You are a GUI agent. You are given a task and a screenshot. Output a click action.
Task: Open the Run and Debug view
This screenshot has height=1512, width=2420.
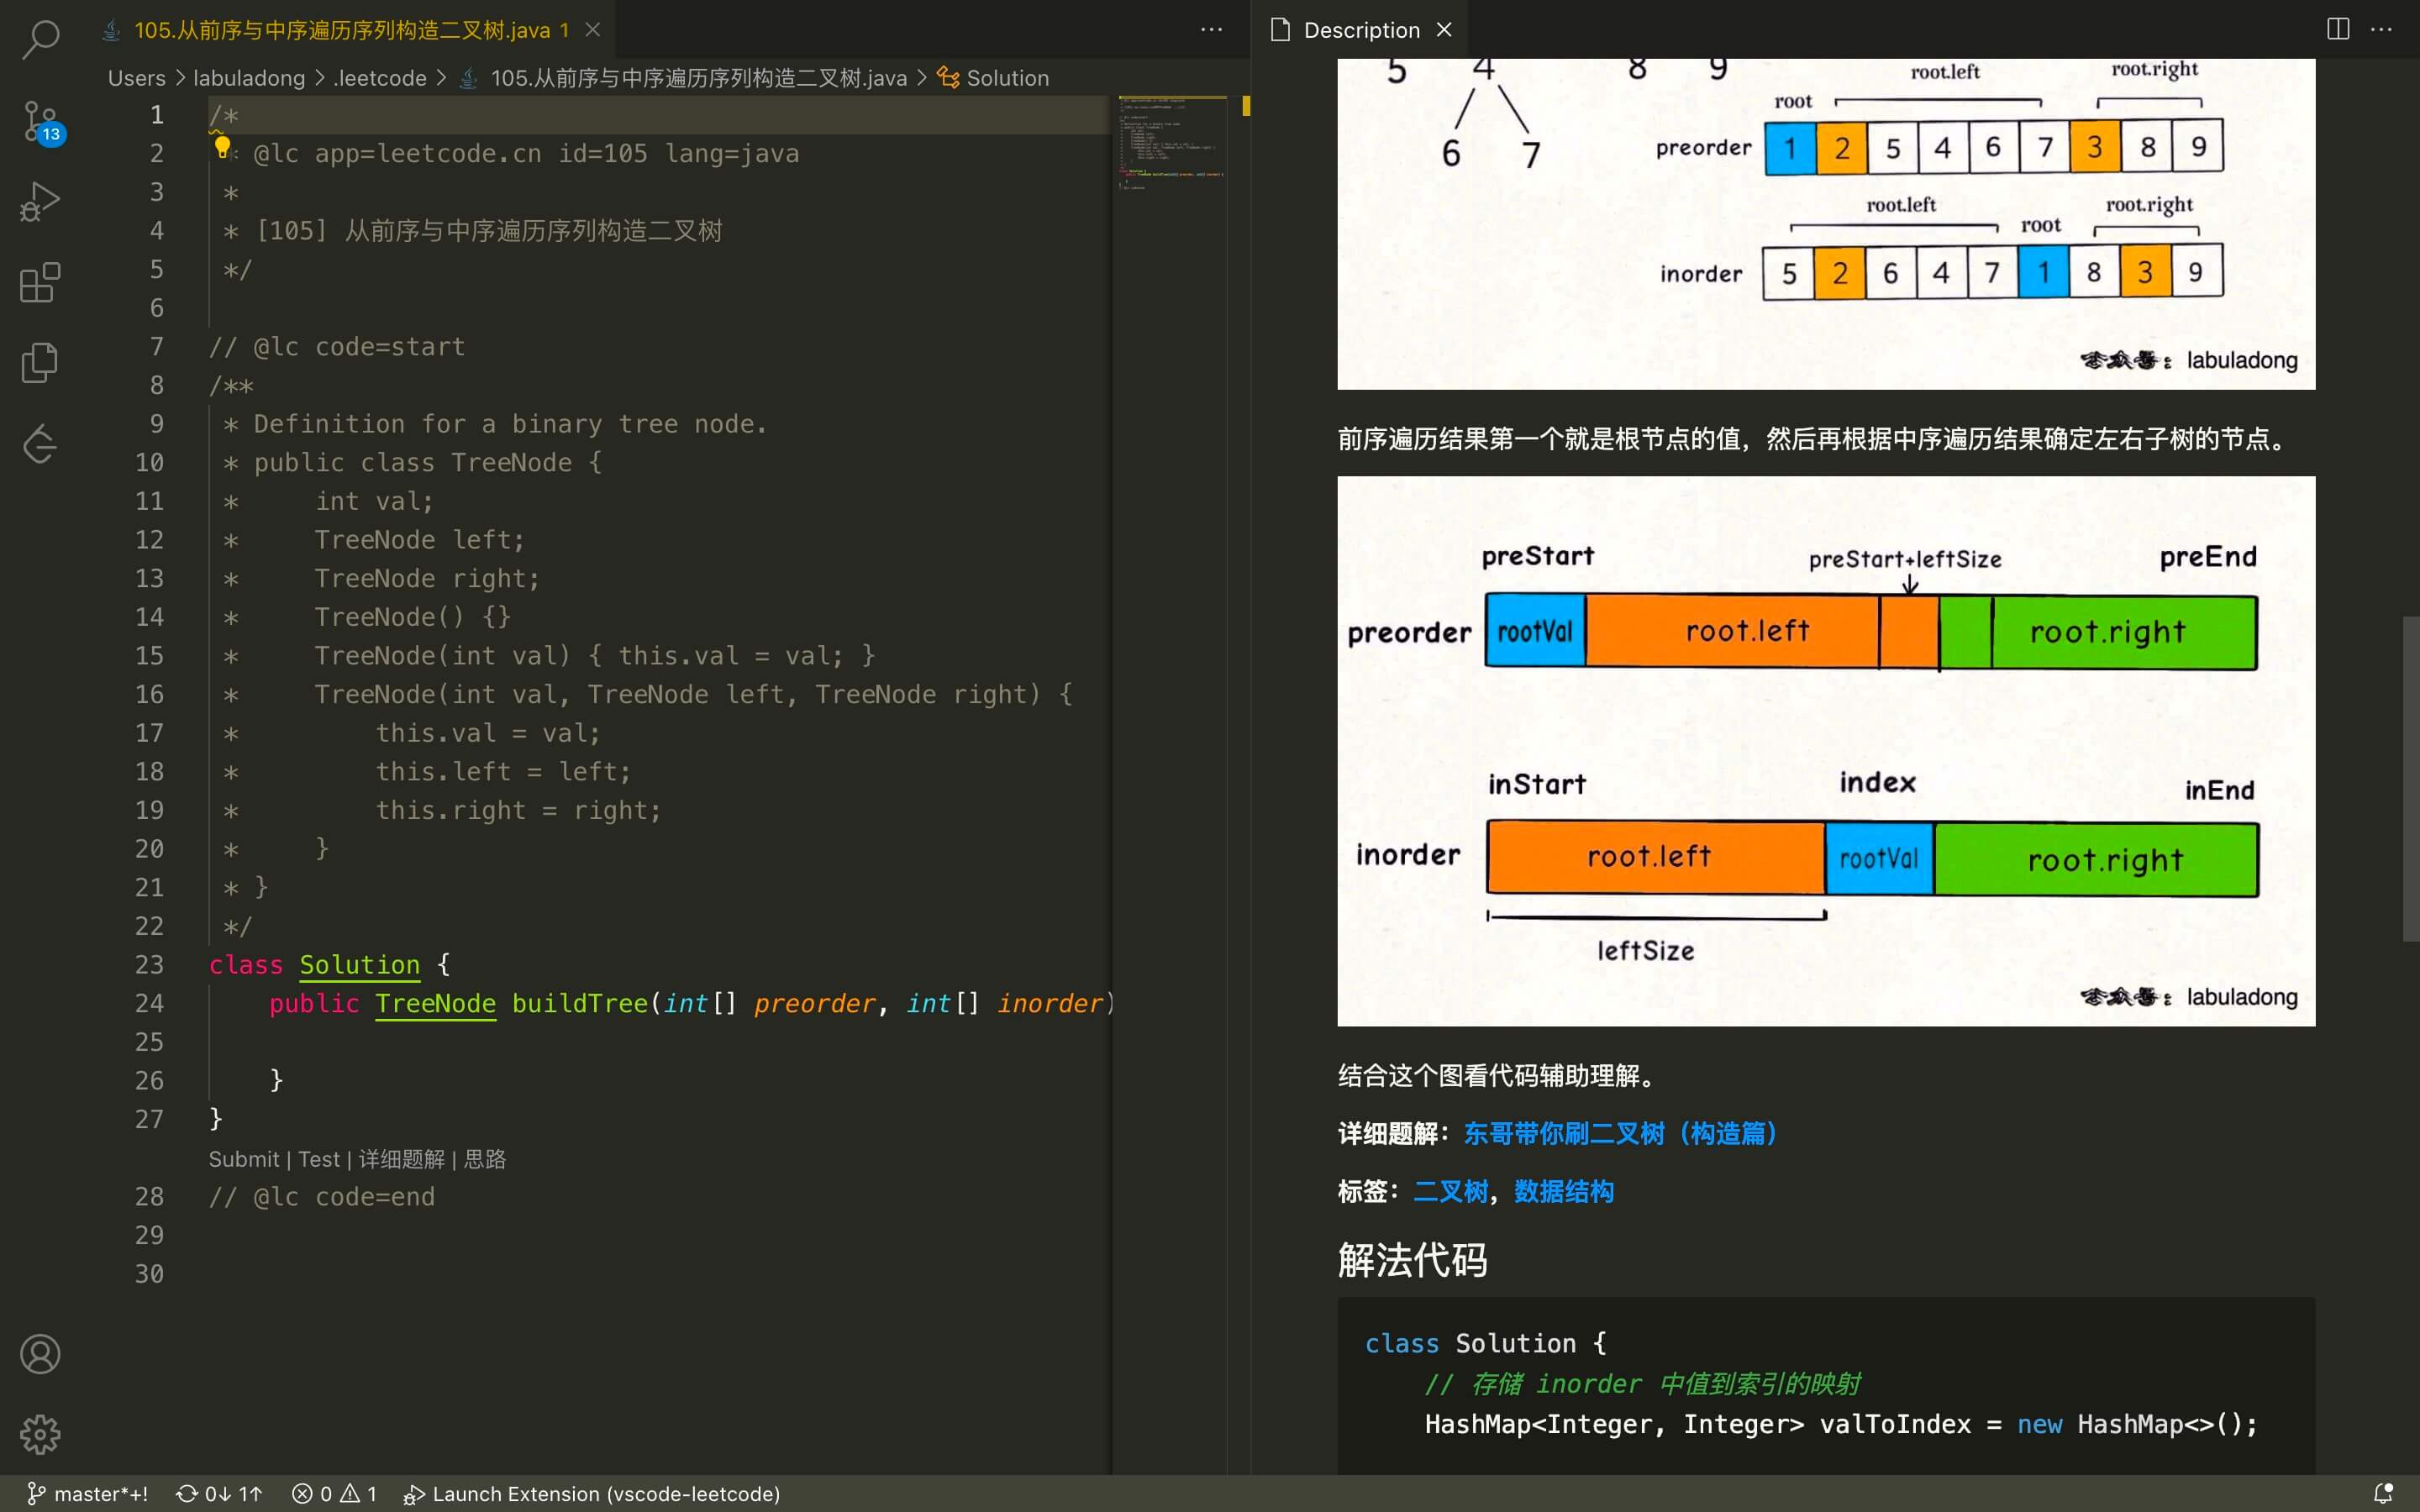click(40, 202)
